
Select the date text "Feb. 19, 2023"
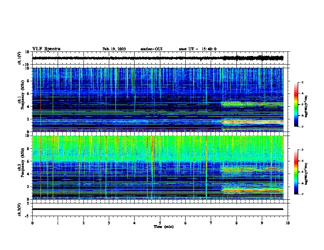114,49
